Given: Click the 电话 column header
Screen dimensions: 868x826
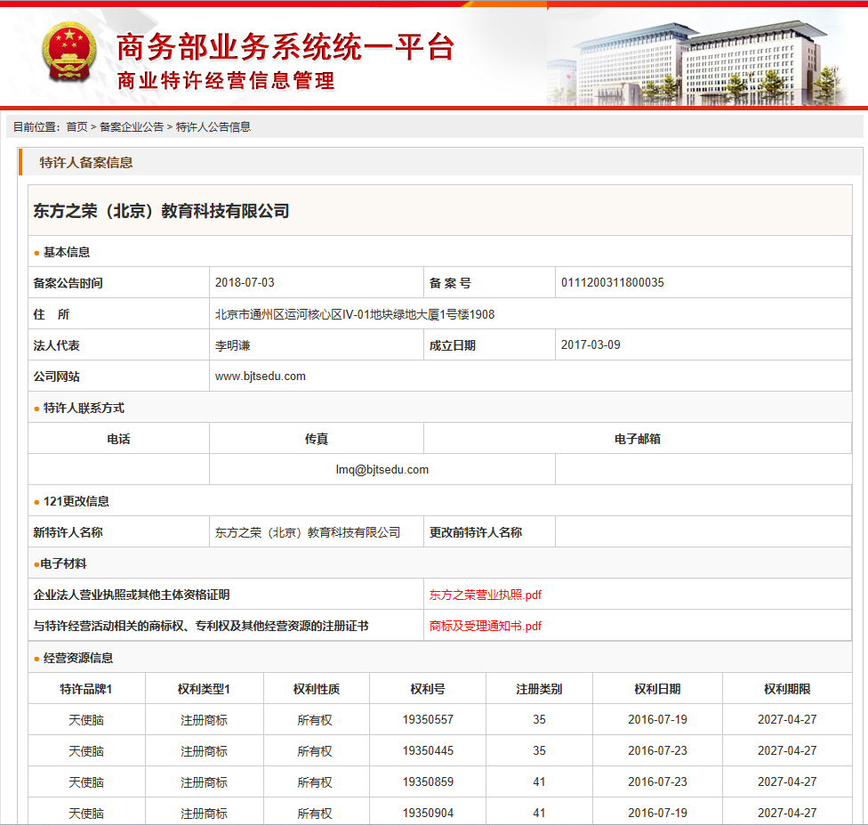Looking at the screenshot, I should (x=118, y=439).
